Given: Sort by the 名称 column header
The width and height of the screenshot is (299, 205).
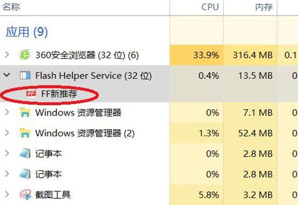Looking at the screenshot, I should tap(11, 7).
